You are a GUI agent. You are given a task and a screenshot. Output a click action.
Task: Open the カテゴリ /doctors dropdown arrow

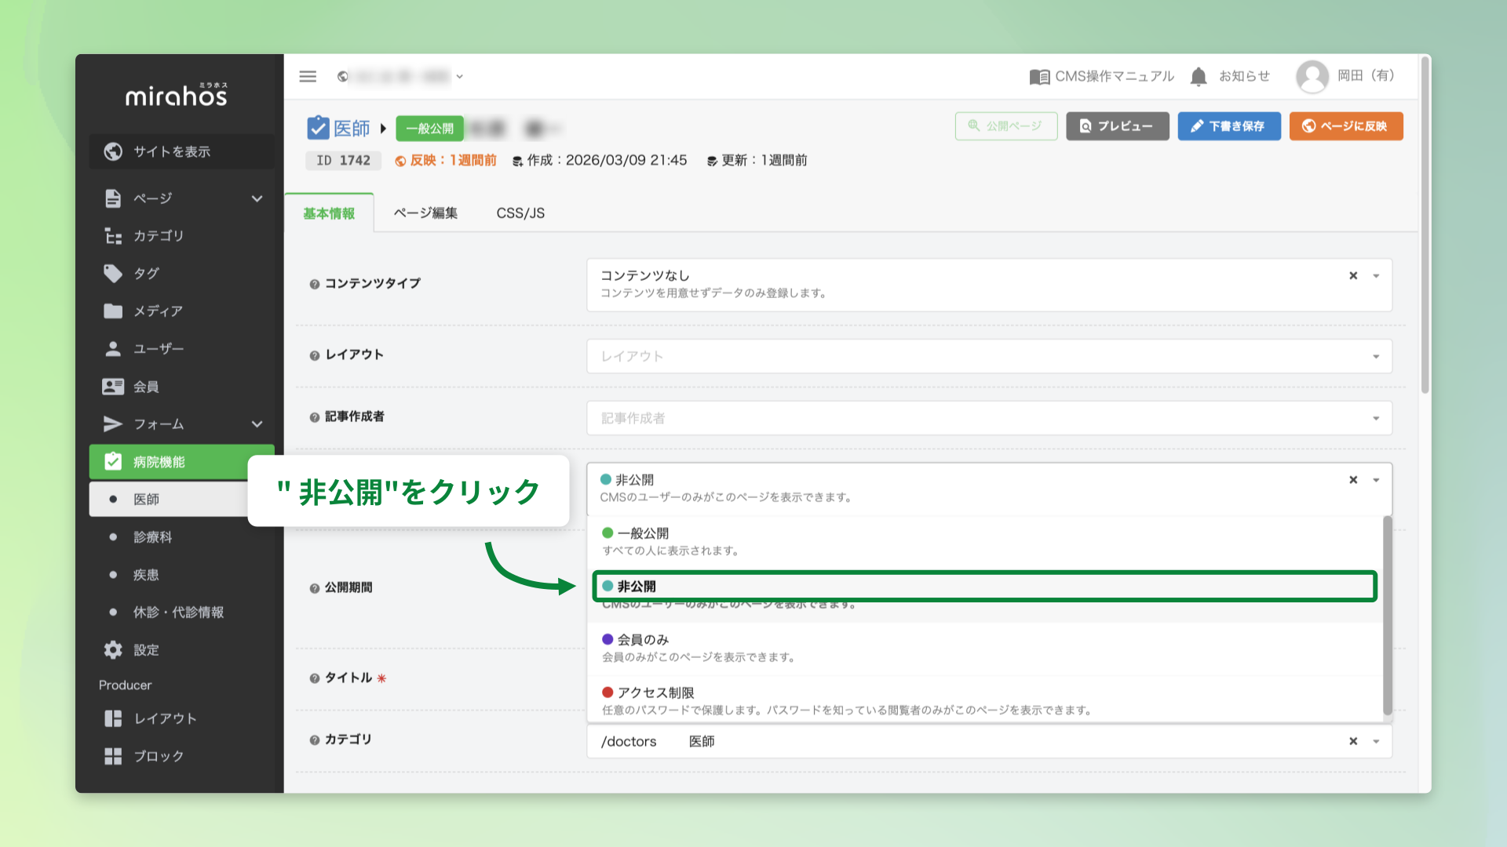click(x=1376, y=741)
